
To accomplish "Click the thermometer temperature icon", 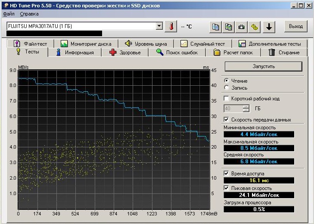I will 171,26.
